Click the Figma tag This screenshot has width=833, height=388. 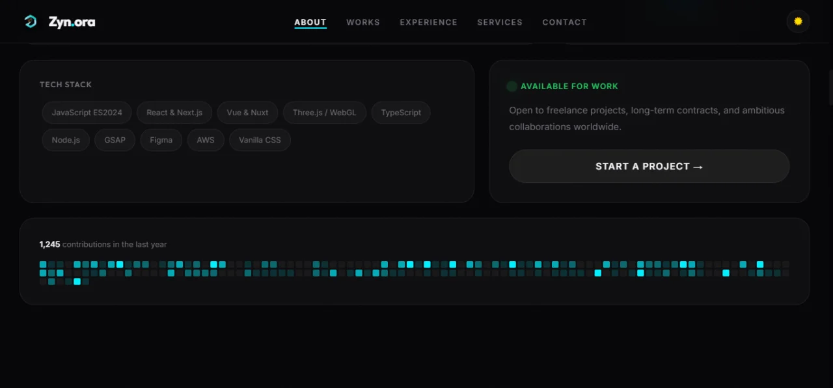tap(161, 140)
